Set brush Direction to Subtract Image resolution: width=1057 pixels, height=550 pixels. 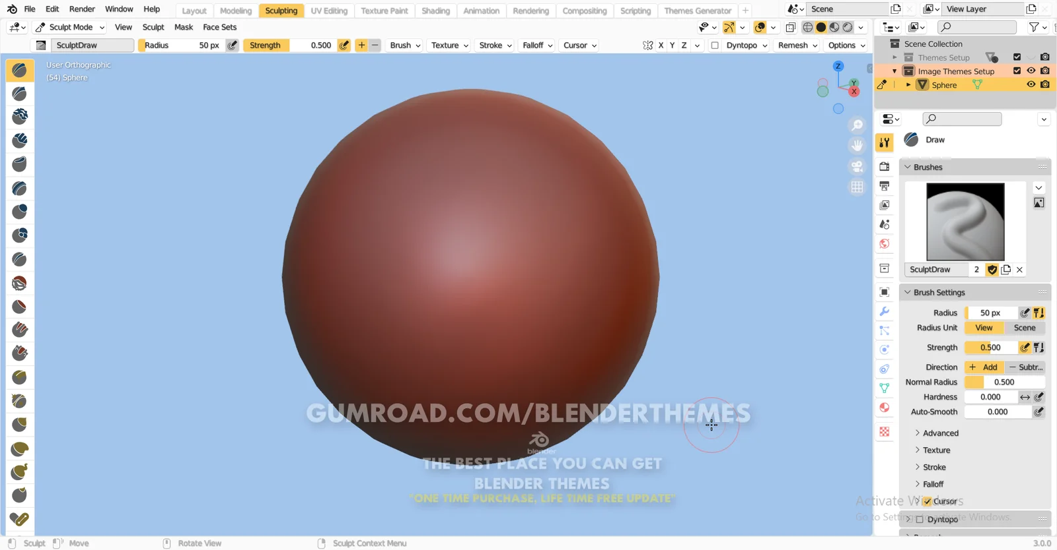(1025, 367)
